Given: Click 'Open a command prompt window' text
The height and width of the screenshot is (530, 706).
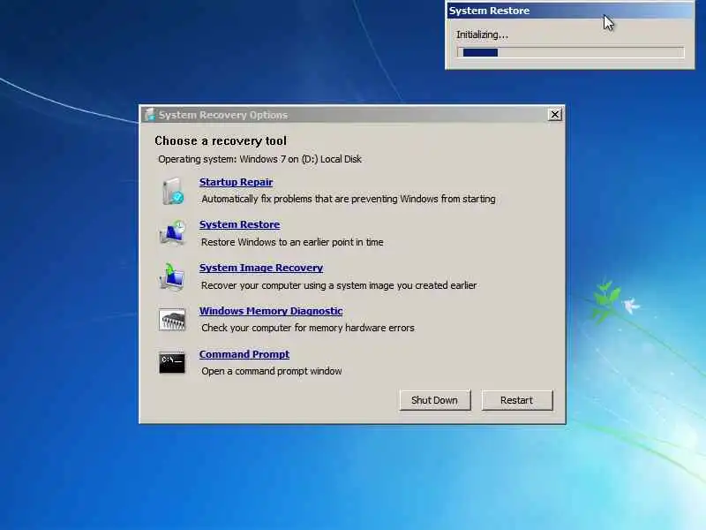Looking at the screenshot, I should 272,371.
